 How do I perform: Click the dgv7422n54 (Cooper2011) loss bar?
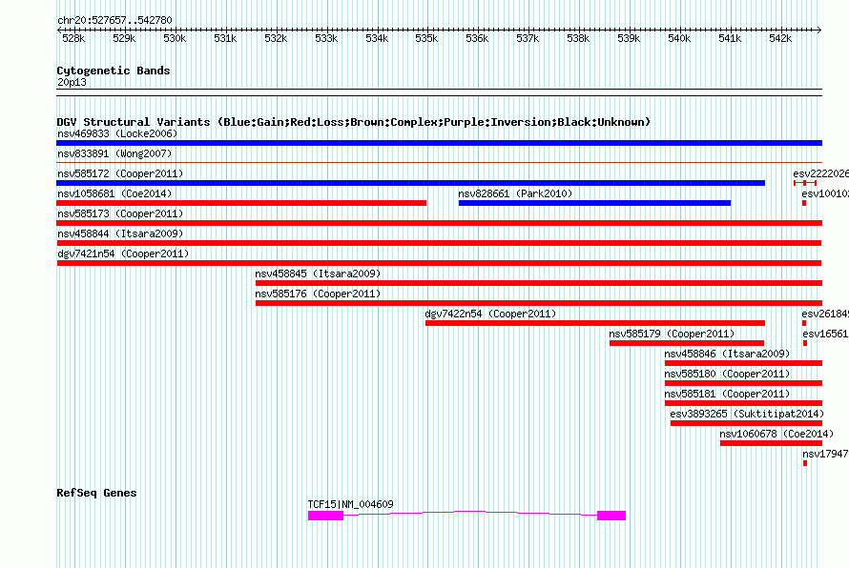pyautogui.click(x=595, y=323)
